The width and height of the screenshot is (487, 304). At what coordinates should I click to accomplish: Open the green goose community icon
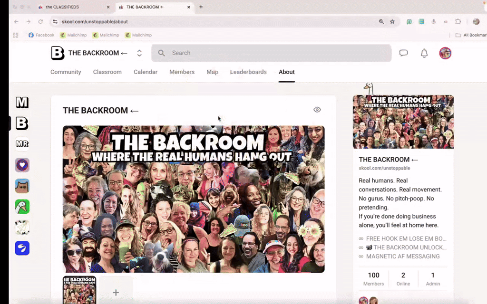coord(22,207)
